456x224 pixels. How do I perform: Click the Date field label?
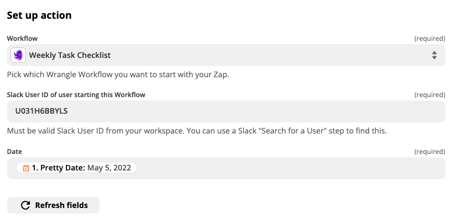(14, 152)
